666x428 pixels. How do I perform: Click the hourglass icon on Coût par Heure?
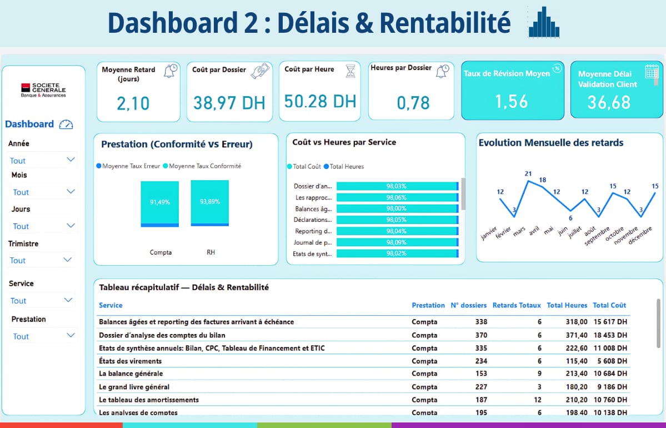tap(350, 71)
